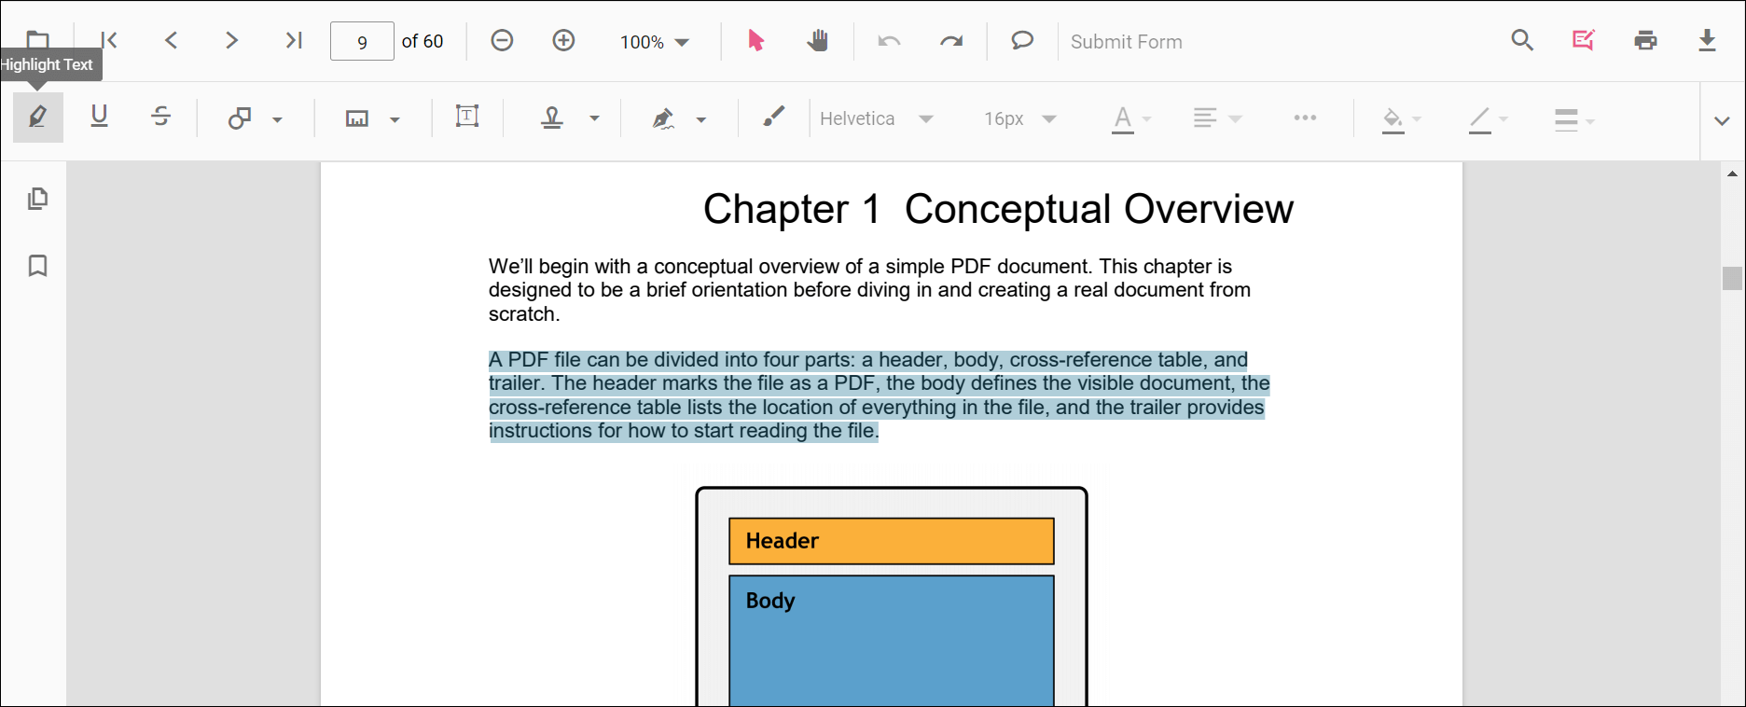Enable the pan hand tool

tap(818, 40)
